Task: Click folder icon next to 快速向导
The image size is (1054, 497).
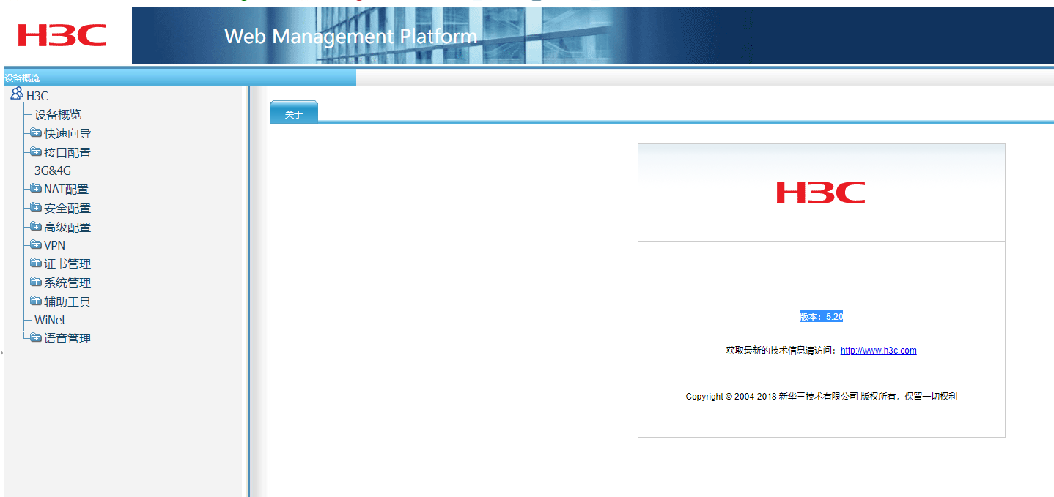Action: point(36,132)
